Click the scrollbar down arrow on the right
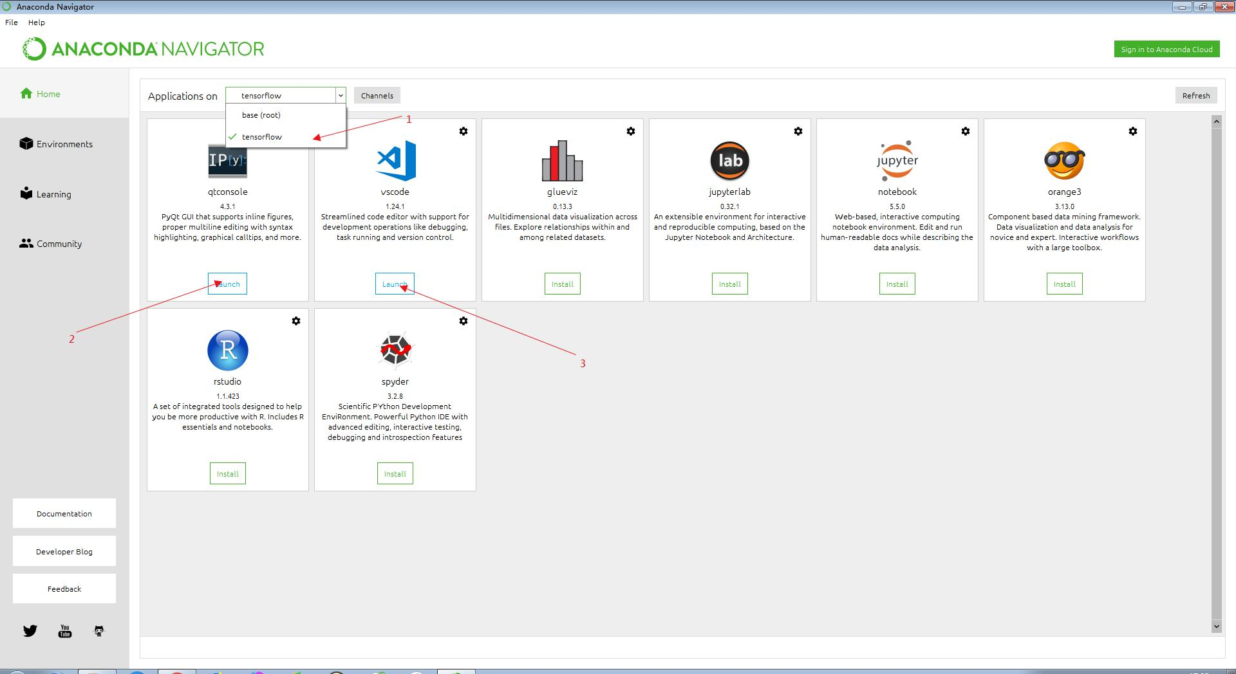The width and height of the screenshot is (1236, 674). (1216, 626)
